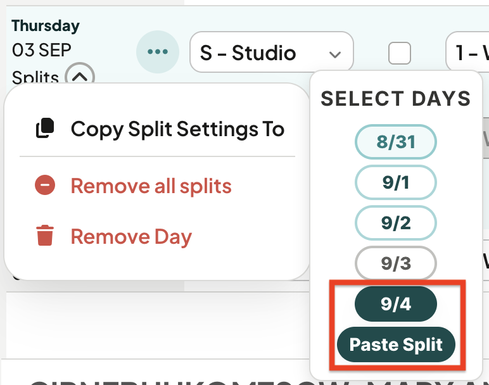Click the copy icon beside Copy Split Settings
The width and height of the screenshot is (489, 385).
(45, 128)
